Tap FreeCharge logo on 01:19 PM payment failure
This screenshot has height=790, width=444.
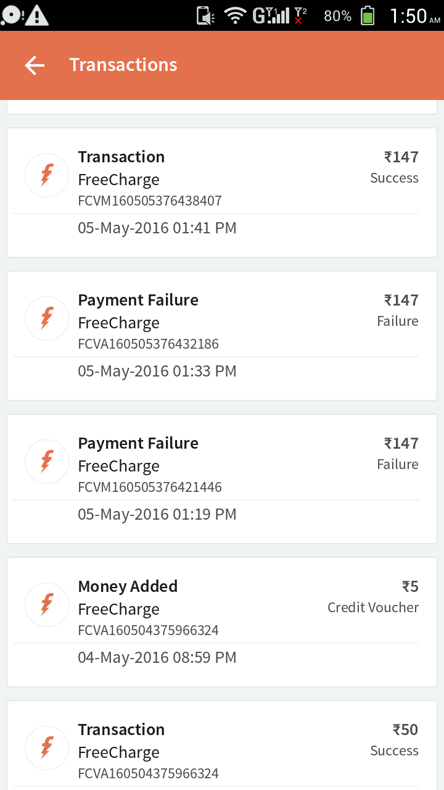(x=47, y=462)
